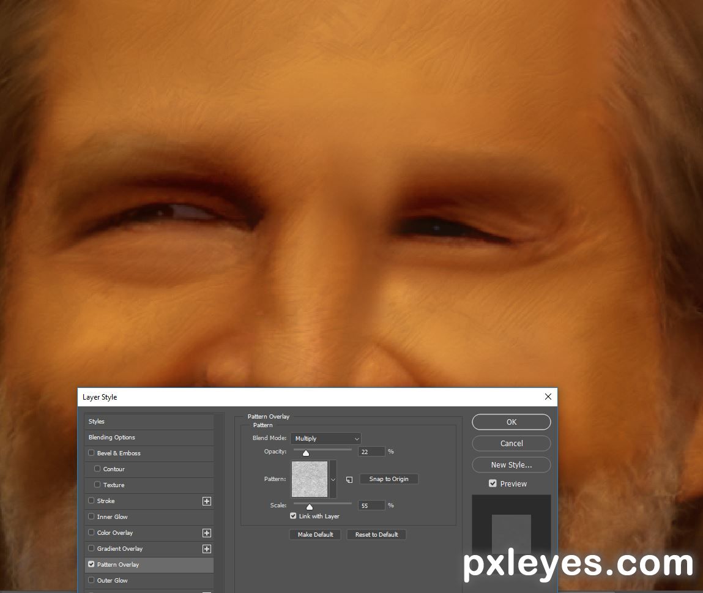Click the gray pattern thumbnail swatch

click(310, 480)
